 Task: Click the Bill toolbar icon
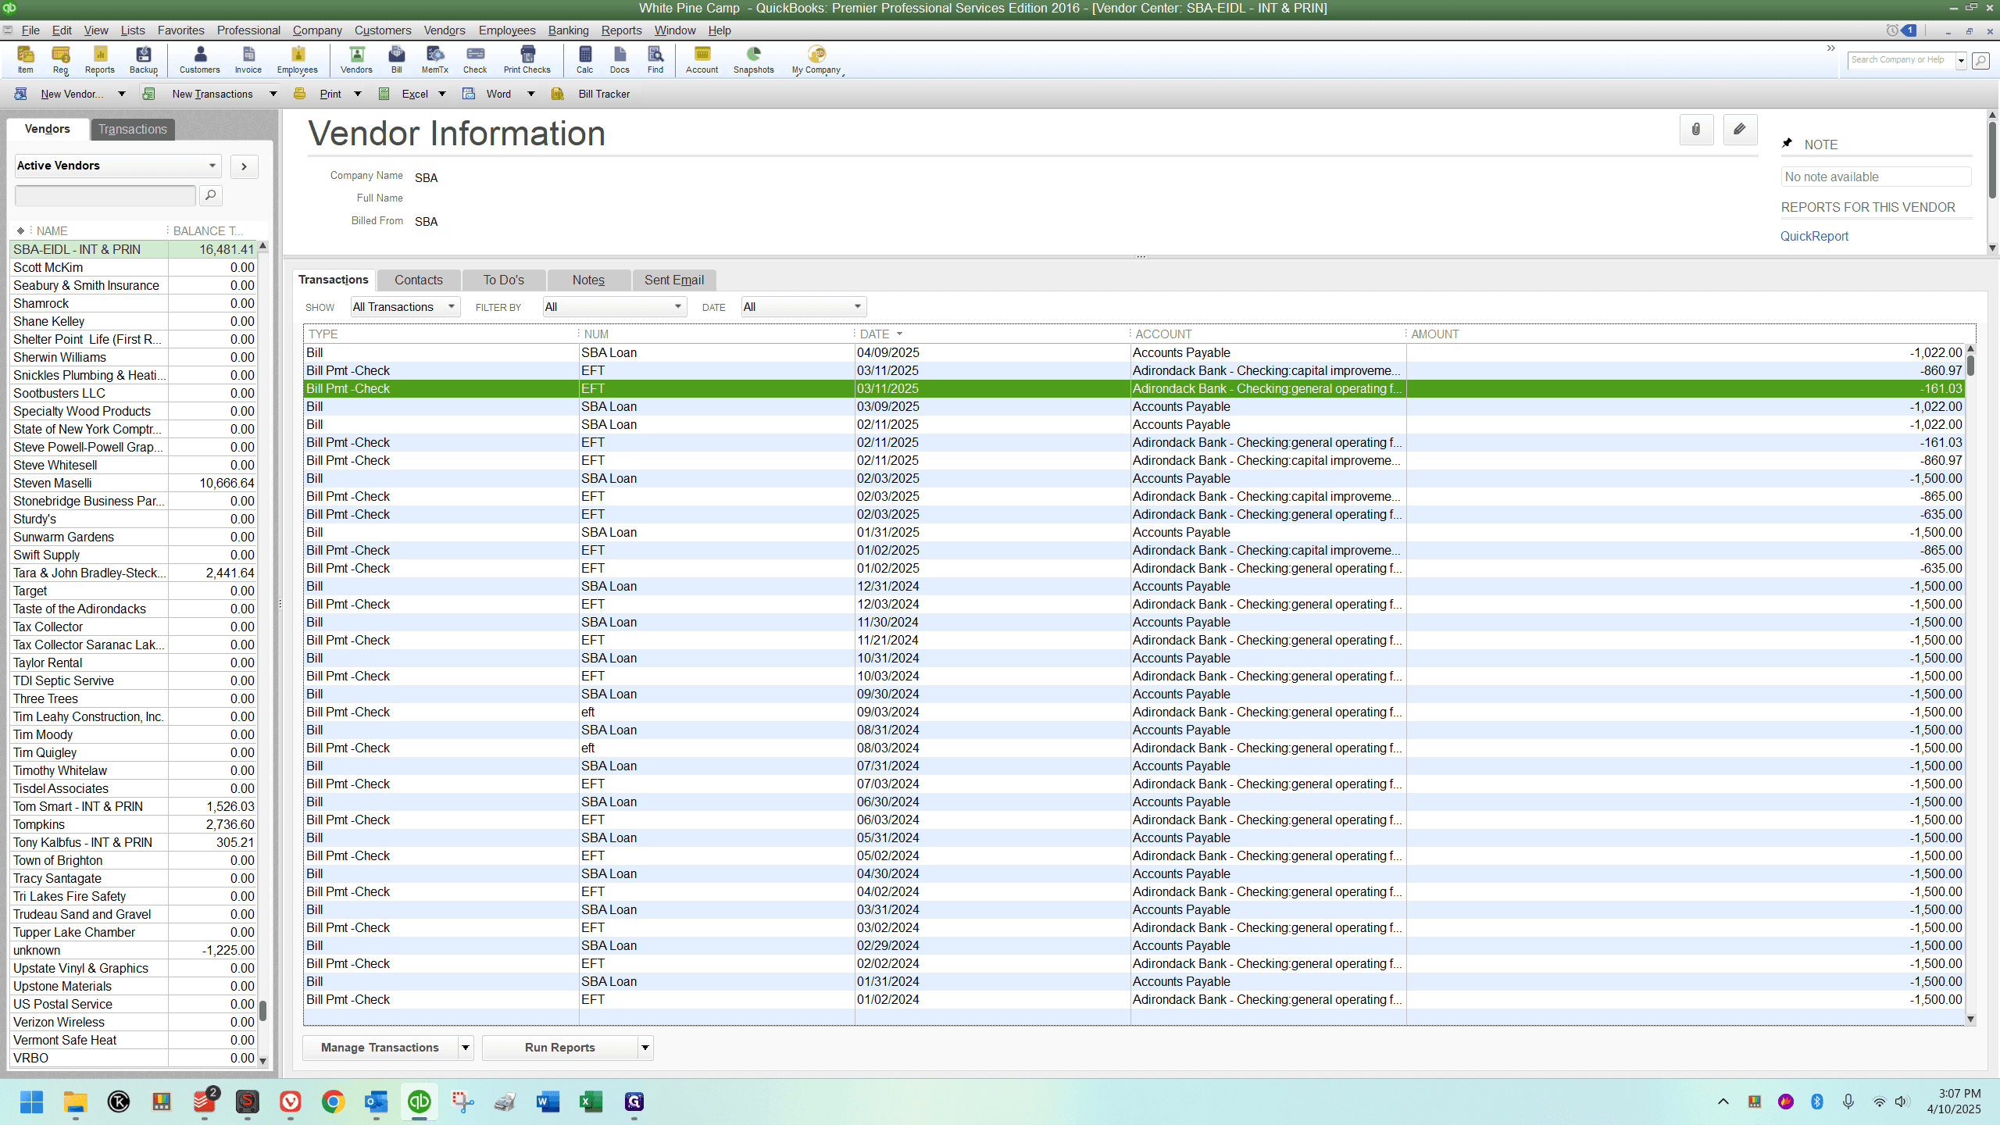point(397,59)
